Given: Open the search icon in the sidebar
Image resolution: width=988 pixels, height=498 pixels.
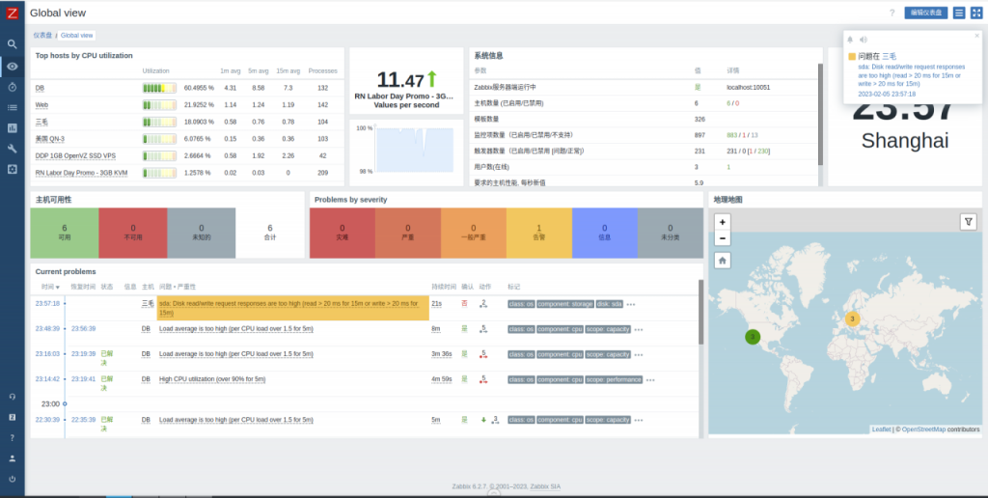Looking at the screenshot, I should click(12, 44).
